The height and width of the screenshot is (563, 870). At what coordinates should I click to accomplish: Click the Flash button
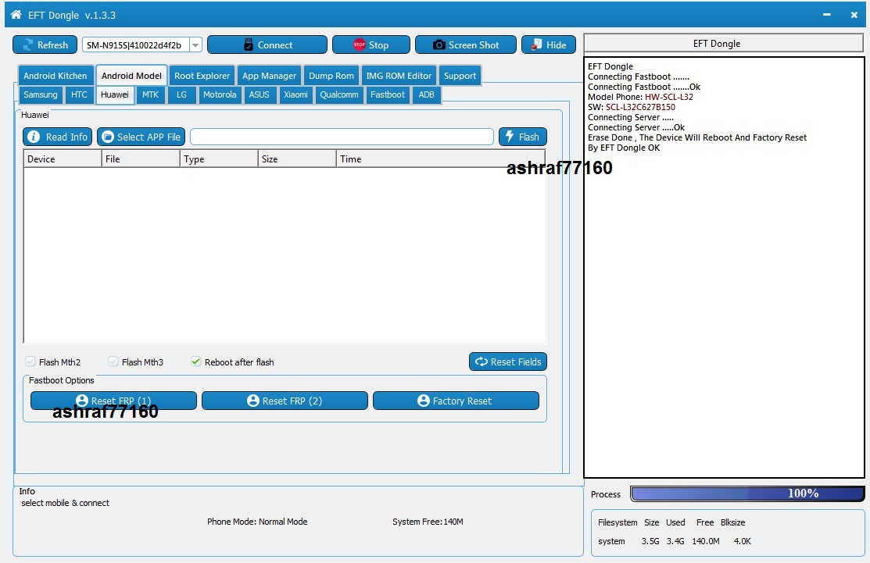pyautogui.click(x=523, y=137)
